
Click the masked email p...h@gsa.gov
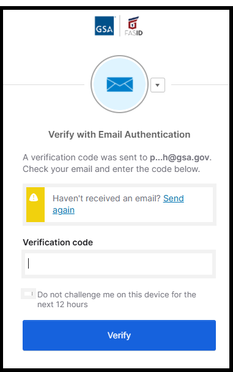click(180, 157)
